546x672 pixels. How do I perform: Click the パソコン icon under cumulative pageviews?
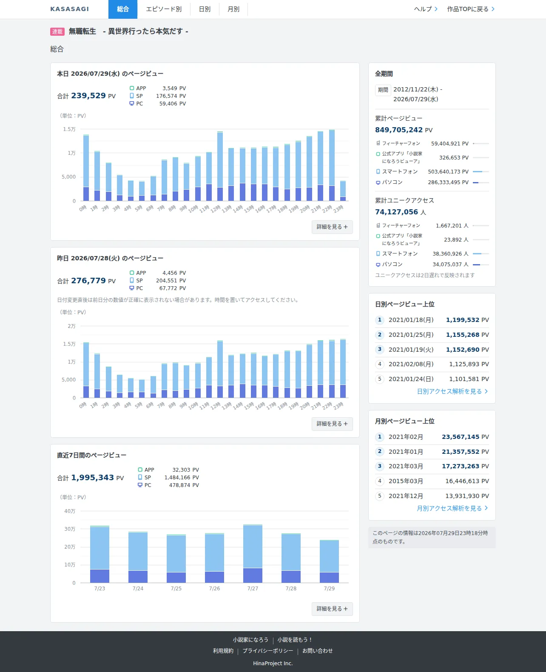click(378, 182)
